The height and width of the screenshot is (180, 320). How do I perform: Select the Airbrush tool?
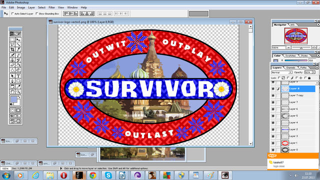point(12,55)
